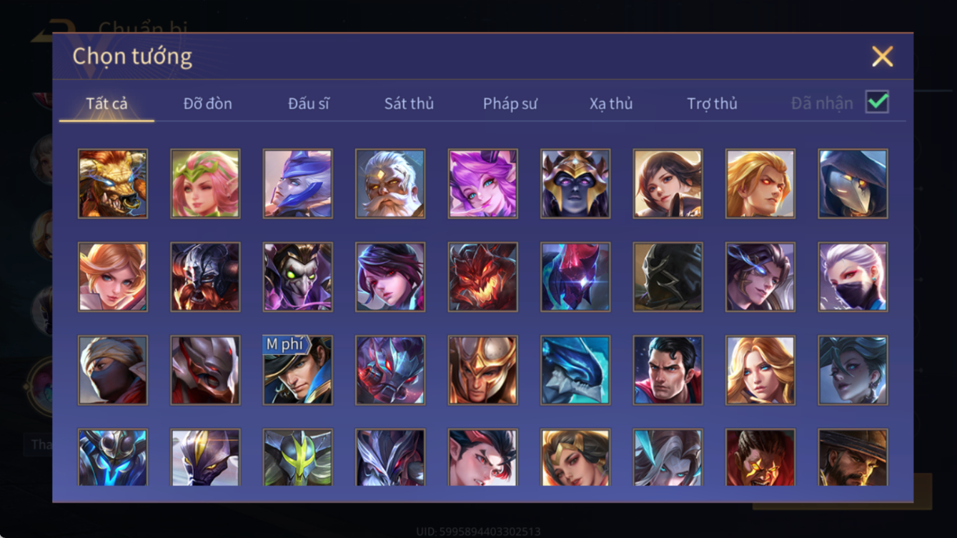
Task: Open the Sát thủ tab
Action: pos(409,104)
